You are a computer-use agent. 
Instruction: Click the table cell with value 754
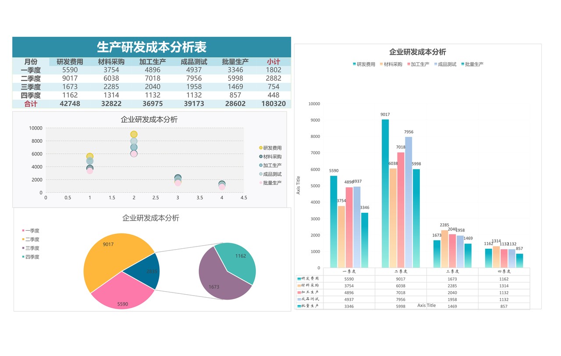[x=273, y=87]
